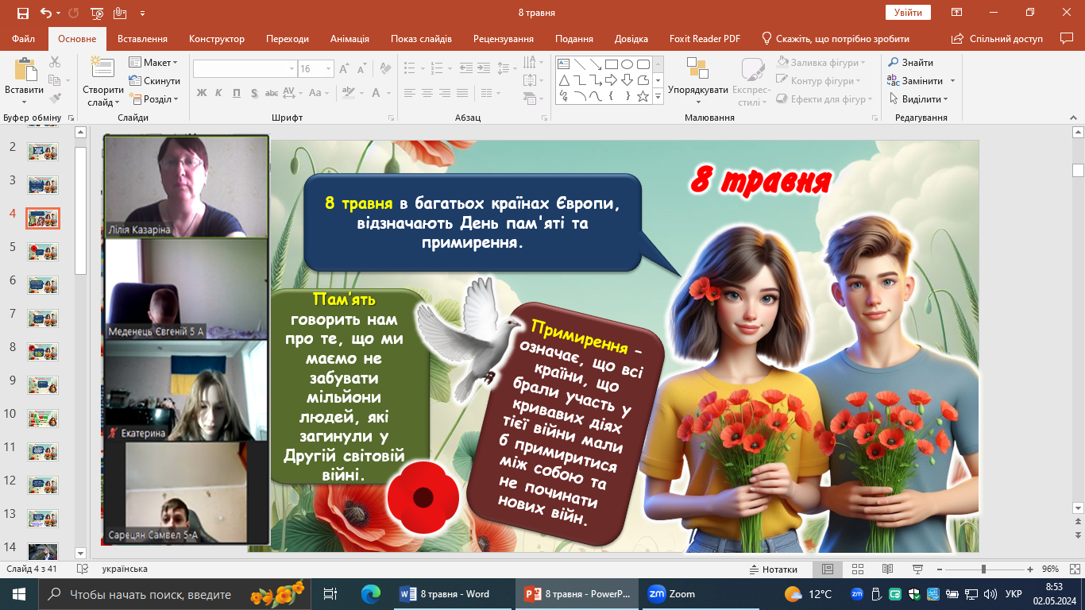Click the Paste (Вставити) clipboard icon
The image size is (1085, 610).
pyautogui.click(x=24, y=71)
